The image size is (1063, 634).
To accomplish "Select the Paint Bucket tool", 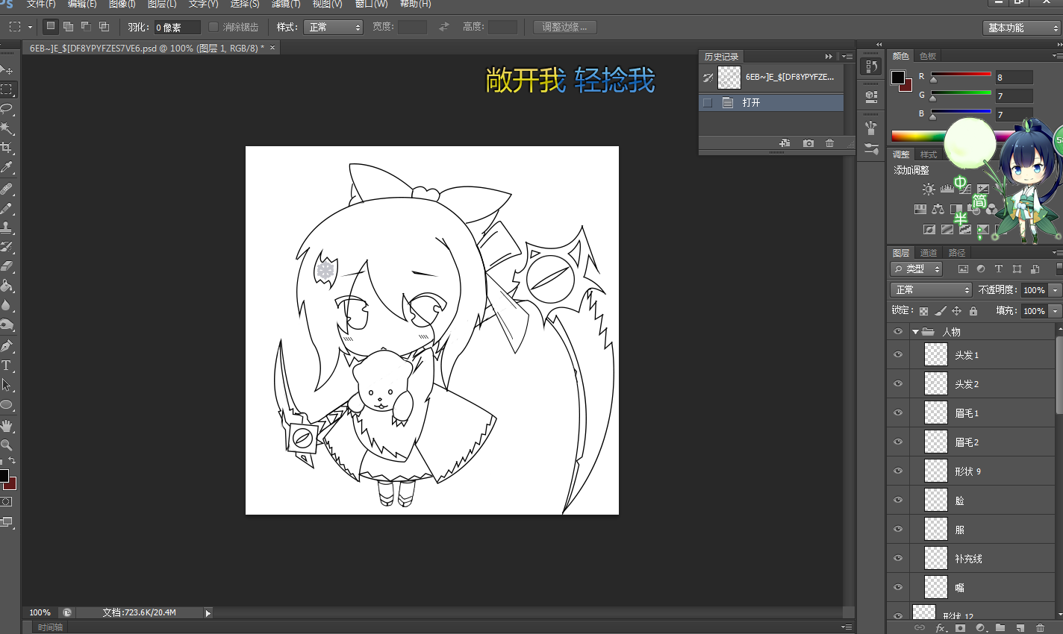I will coord(7,286).
